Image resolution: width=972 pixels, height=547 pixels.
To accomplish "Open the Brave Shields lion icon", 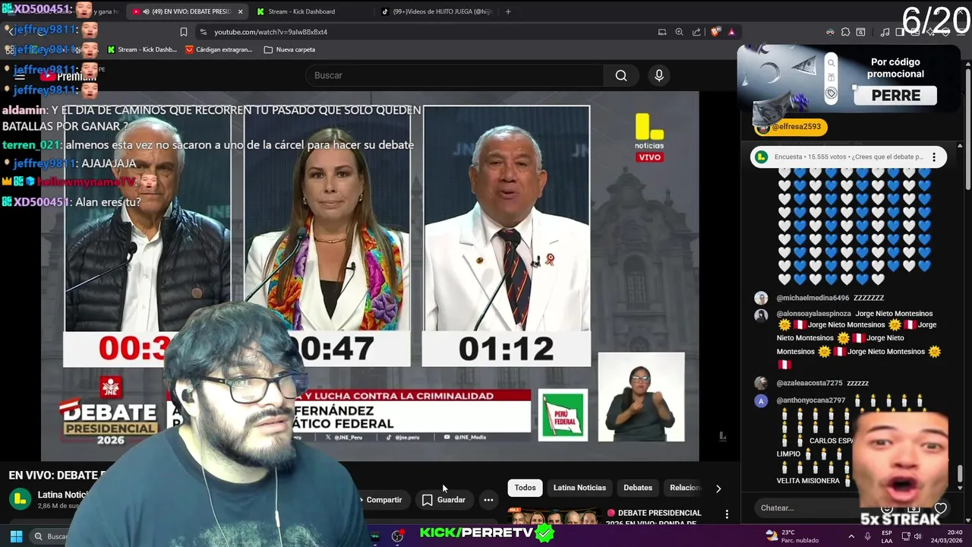I will click(715, 32).
